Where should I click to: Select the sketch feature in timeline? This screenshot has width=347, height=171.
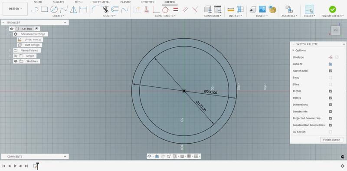pos(35,166)
